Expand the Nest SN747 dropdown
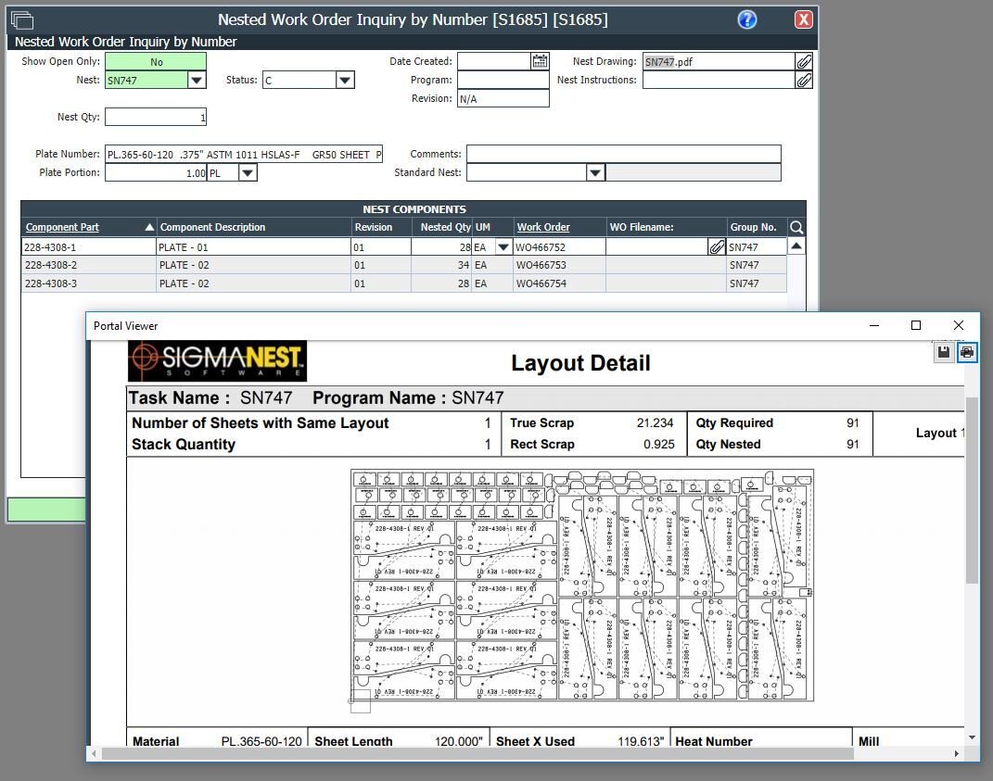Viewport: 993px width, 781px height. pyautogui.click(x=197, y=81)
